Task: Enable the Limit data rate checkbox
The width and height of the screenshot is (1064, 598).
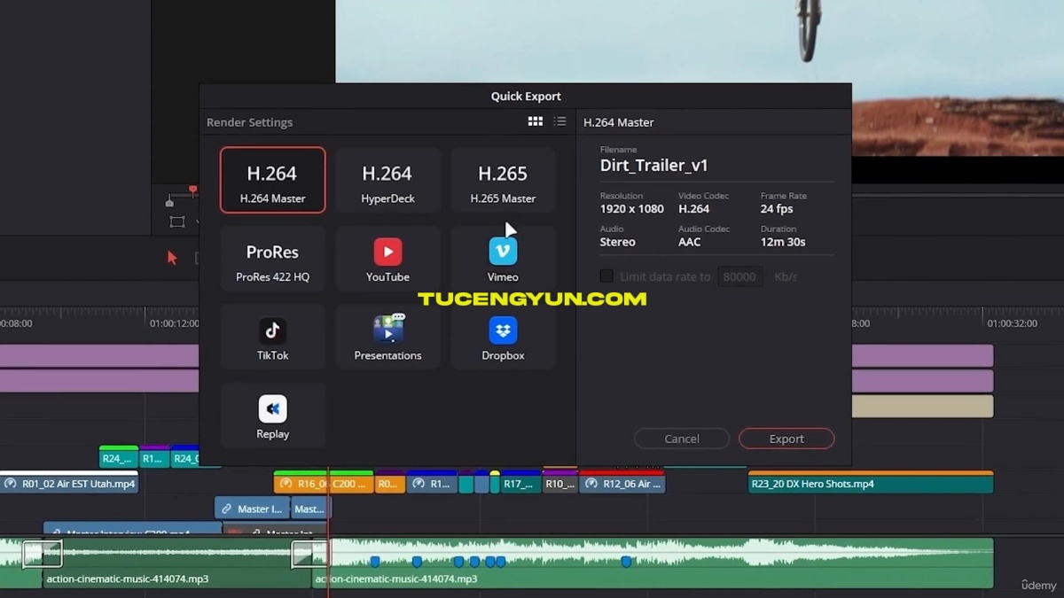Action: point(606,276)
